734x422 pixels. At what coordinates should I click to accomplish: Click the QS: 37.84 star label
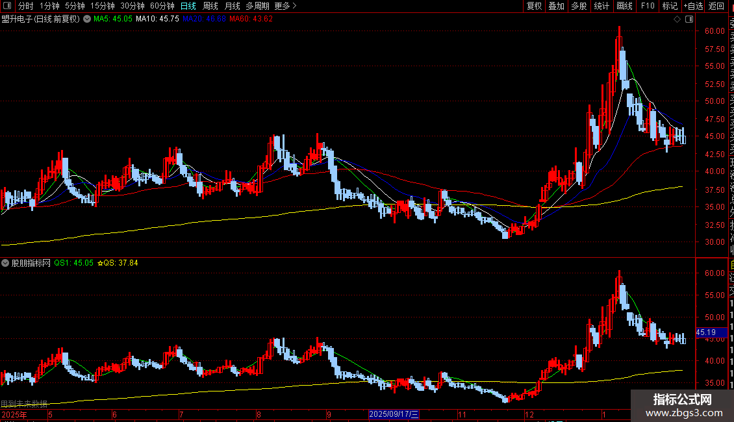(x=118, y=263)
